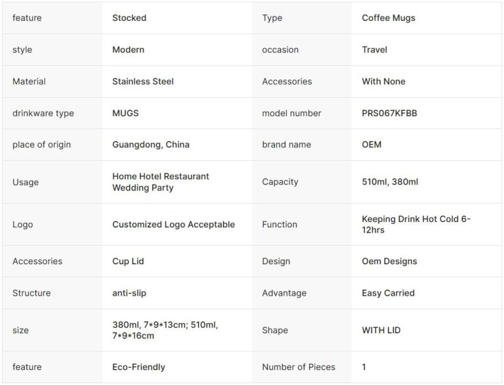The width and height of the screenshot is (504, 385).
Task: Click "Customized Logo Acceptable" text
Action: (x=173, y=224)
